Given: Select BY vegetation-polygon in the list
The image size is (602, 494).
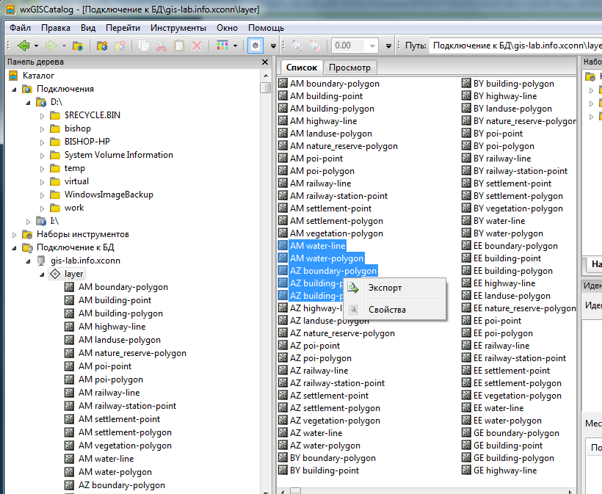Looking at the screenshot, I should tap(518, 208).
